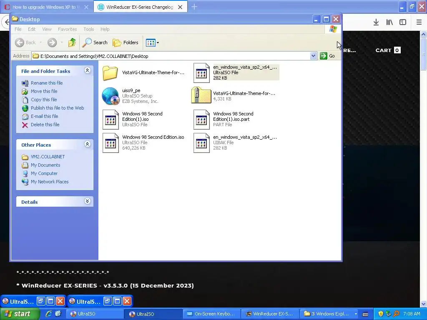Viewport: 427px width, 320px height.
Task: Open a new browser tab
Action: [x=194, y=7]
